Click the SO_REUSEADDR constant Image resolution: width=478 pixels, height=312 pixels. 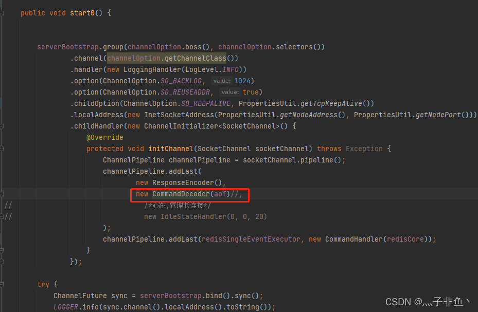pyautogui.click(x=185, y=92)
